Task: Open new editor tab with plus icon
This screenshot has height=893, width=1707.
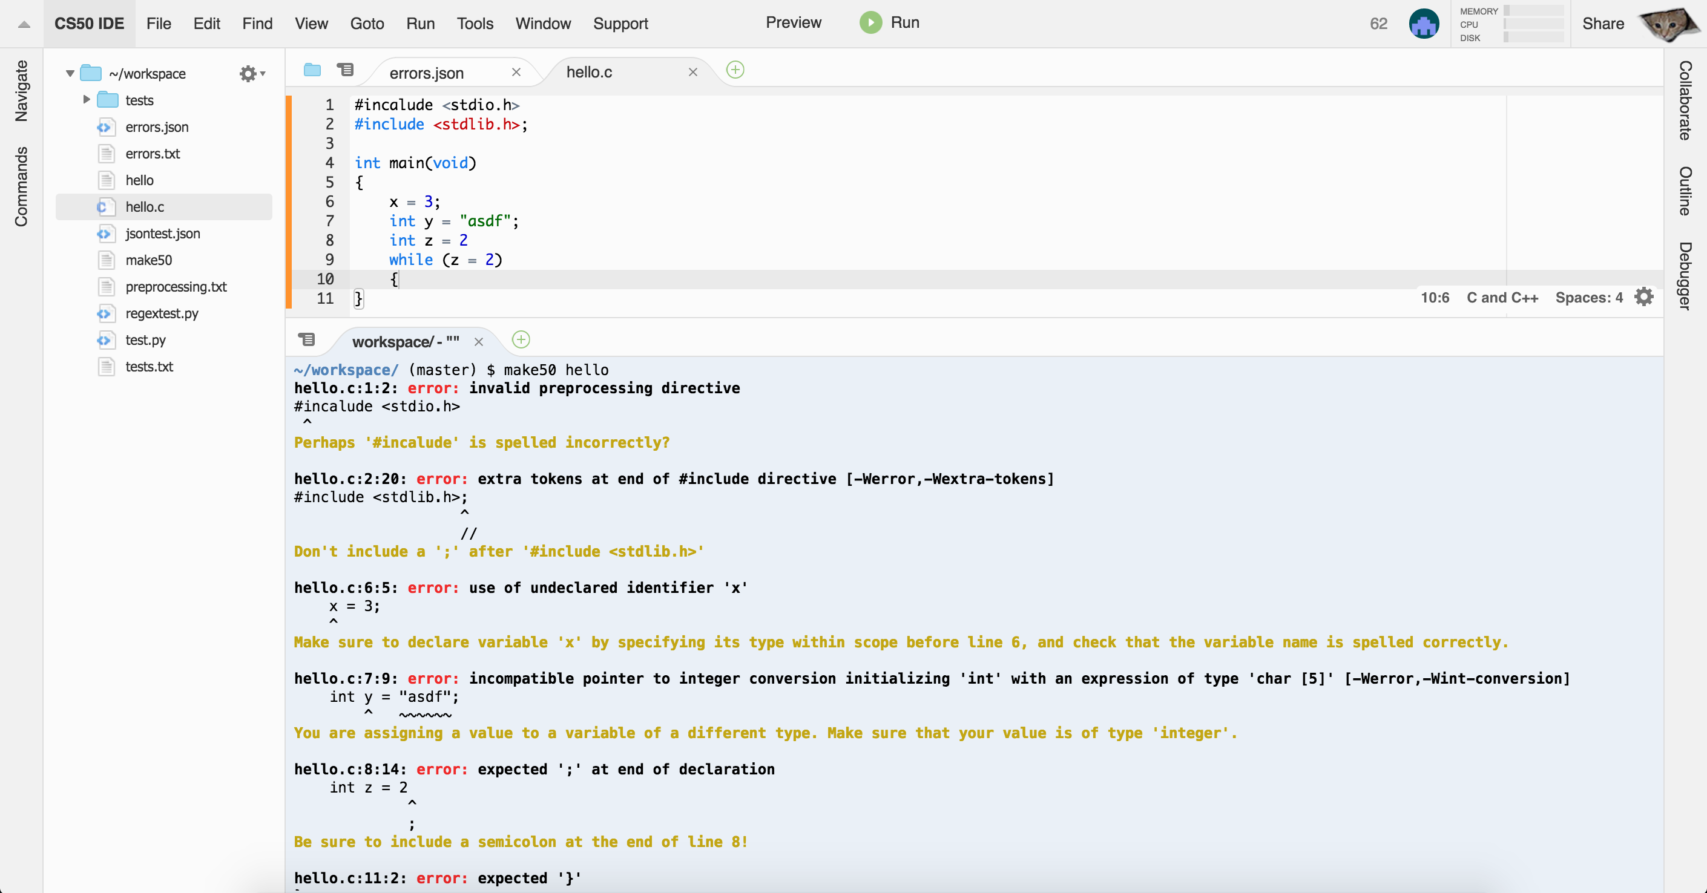Action: tap(735, 70)
